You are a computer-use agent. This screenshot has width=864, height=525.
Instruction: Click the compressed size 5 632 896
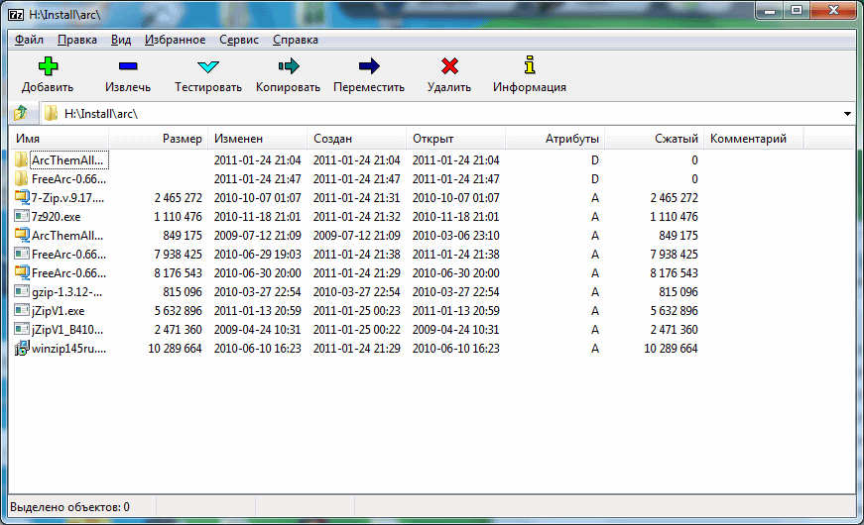(x=674, y=311)
